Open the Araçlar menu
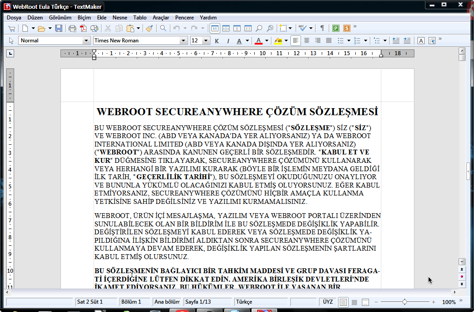Viewport: 474px width, 312px height. click(161, 18)
